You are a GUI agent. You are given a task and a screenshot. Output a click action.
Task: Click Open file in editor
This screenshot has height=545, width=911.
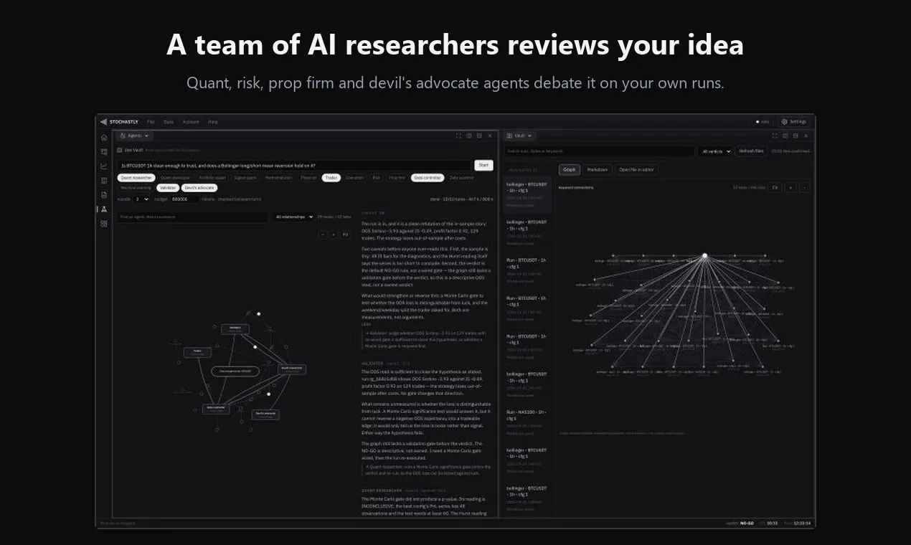(636, 170)
